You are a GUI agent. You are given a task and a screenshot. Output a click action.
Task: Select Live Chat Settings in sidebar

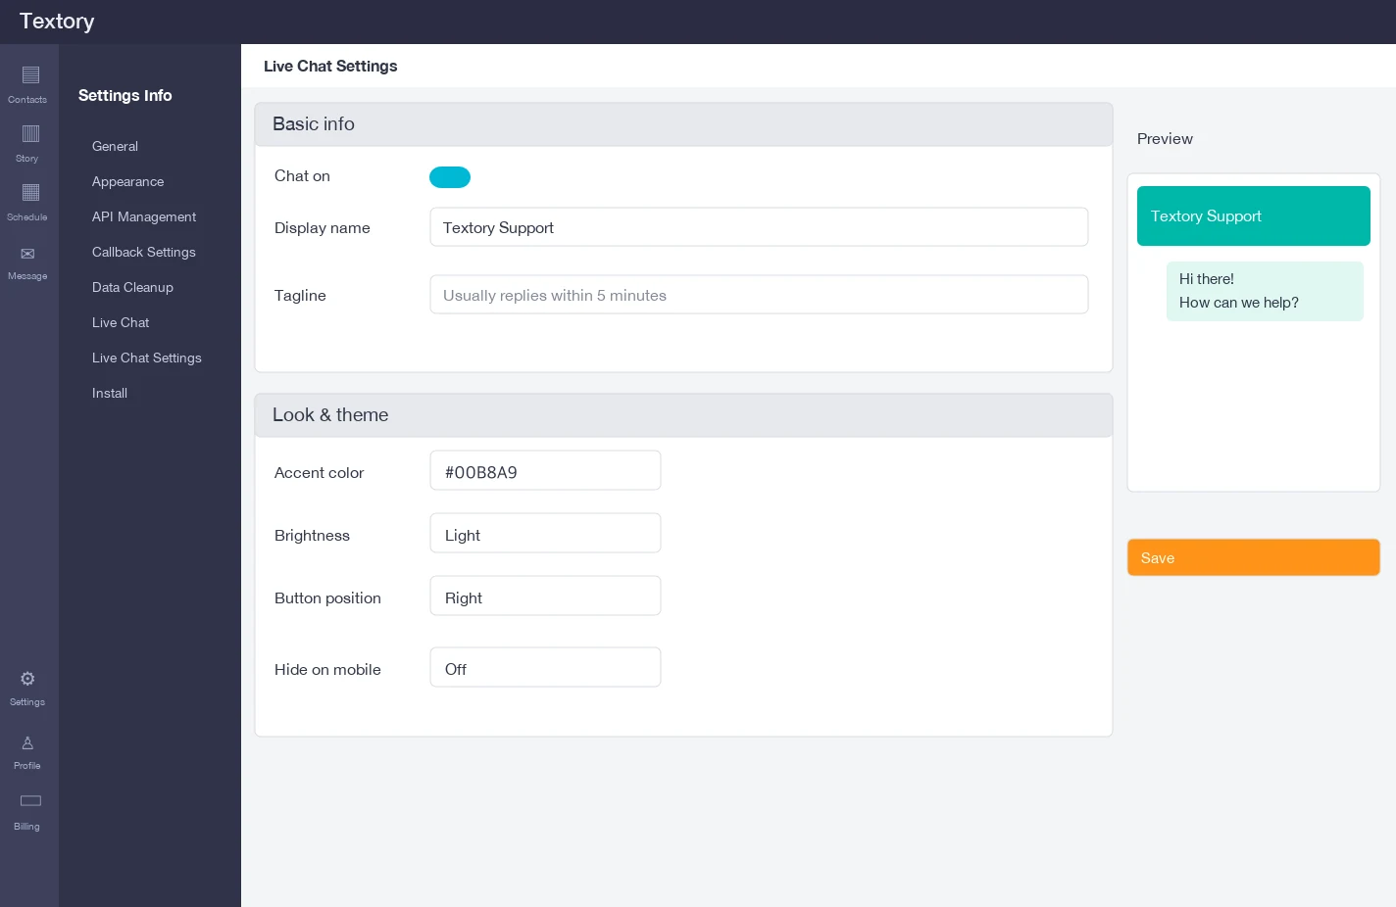click(x=147, y=358)
